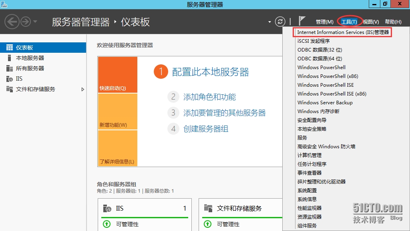Open Internet Information Services (IIS)管理器
Viewport: 410px width, 231px height.
coord(343,32)
